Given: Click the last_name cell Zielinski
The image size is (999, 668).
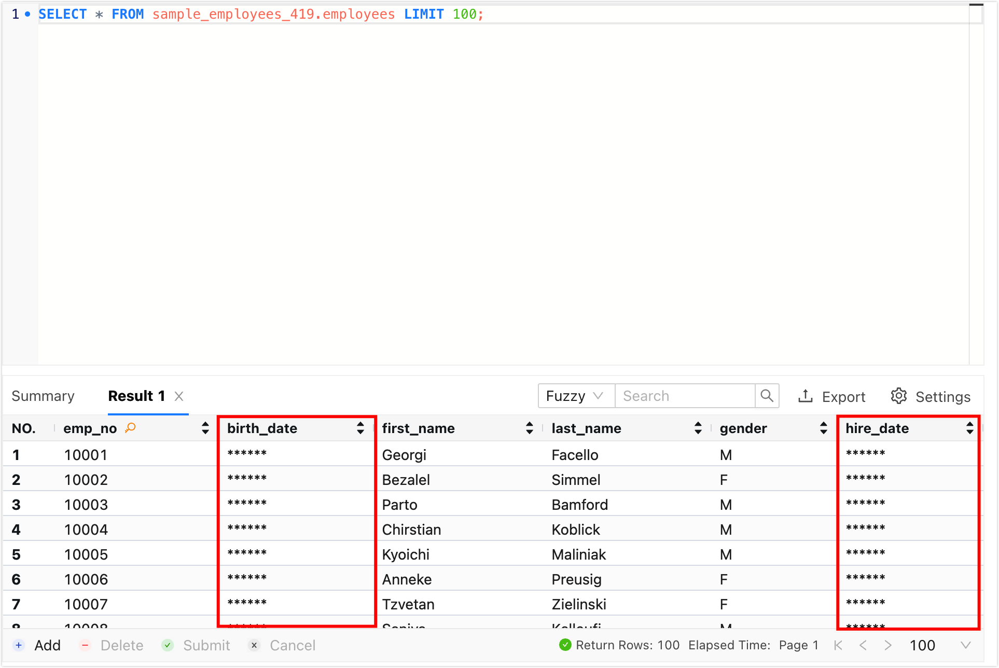Looking at the screenshot, I should coord(579,604).
